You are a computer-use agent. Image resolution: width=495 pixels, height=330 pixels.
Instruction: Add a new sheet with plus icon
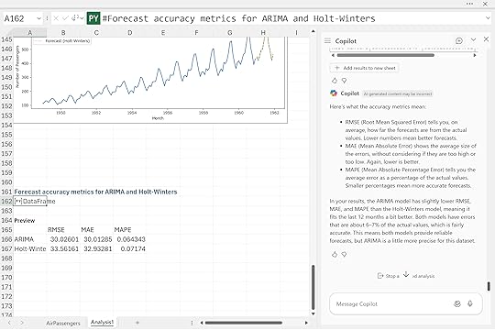pos(137,323)
